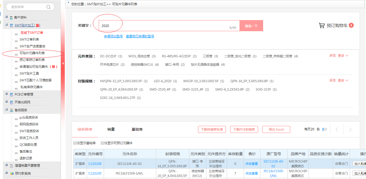
Task: Check 仅显示可预订元器件 option
Action: 102,143
